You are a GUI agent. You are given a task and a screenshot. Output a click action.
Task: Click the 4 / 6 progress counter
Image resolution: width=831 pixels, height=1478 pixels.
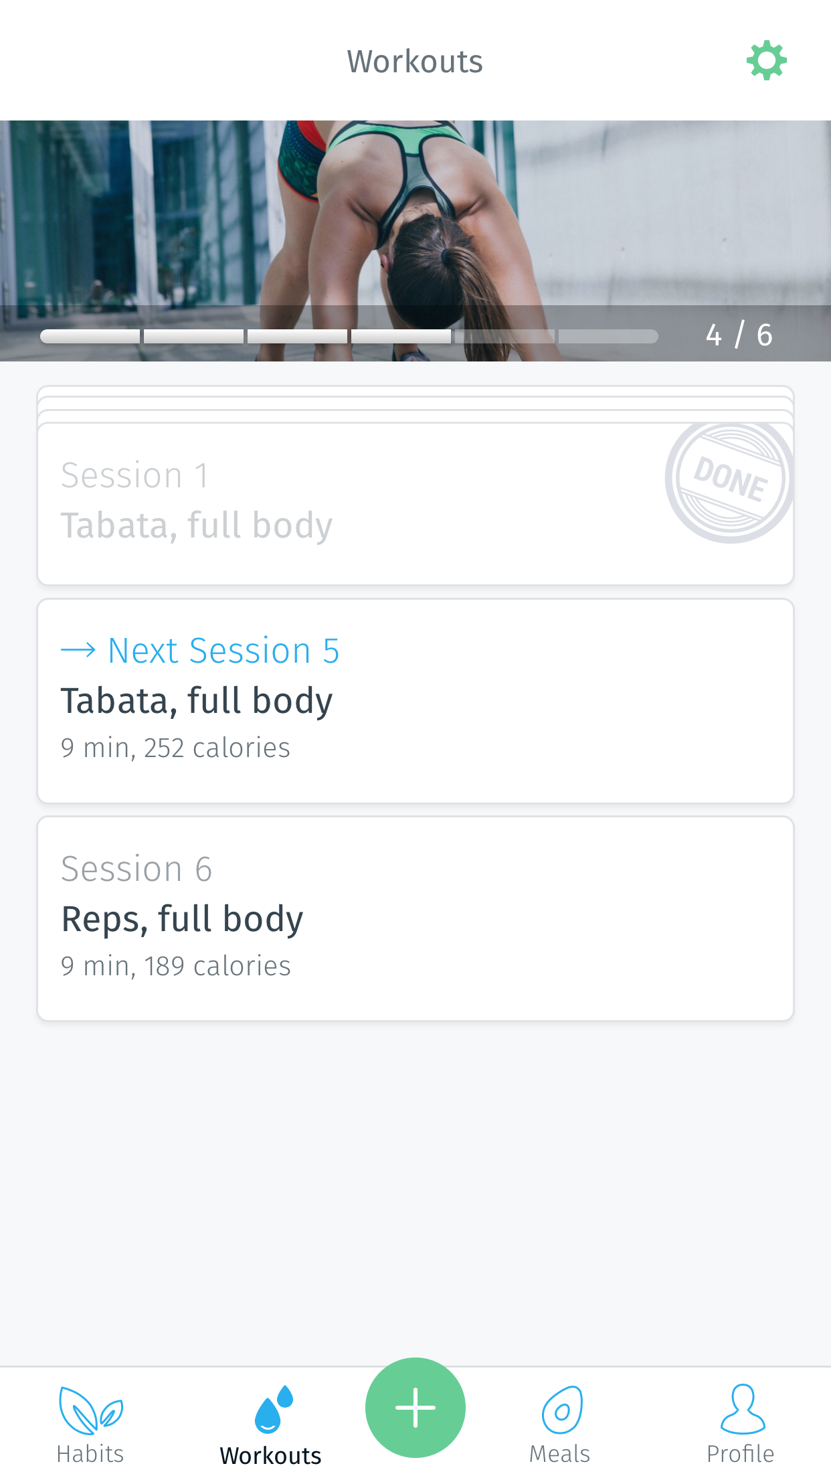739,335
